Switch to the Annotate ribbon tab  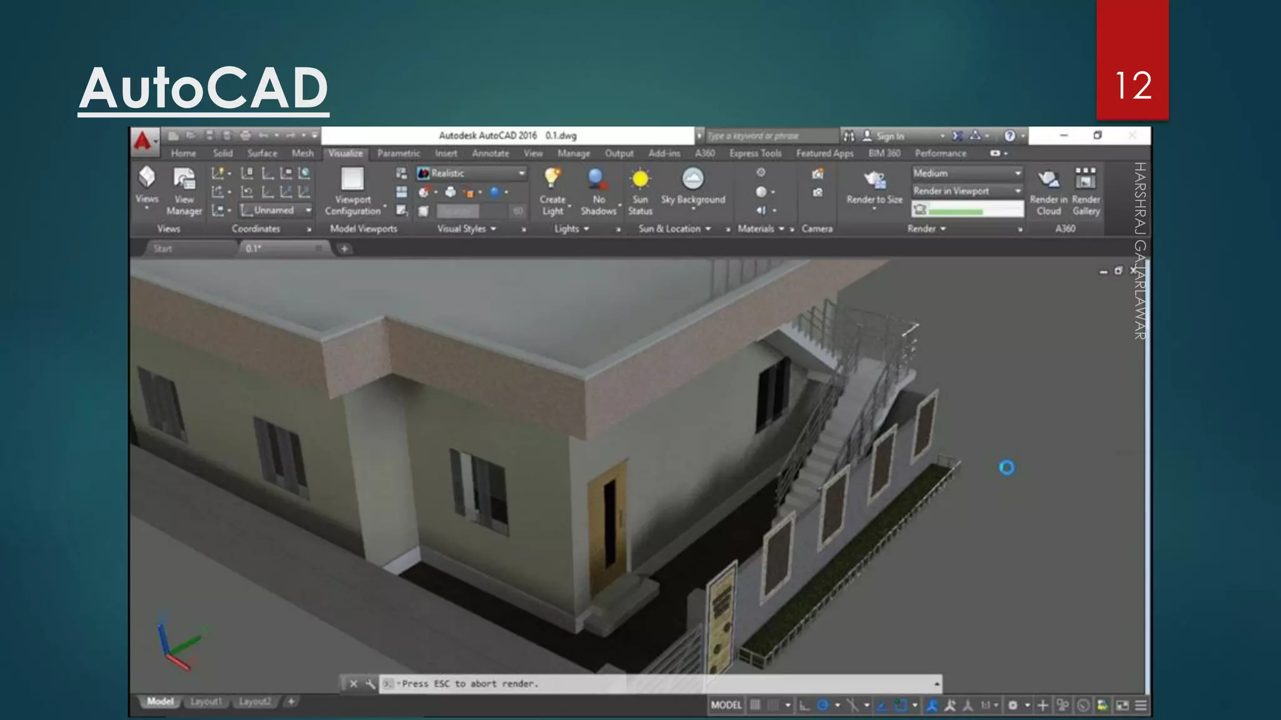(x=490, y=153)
